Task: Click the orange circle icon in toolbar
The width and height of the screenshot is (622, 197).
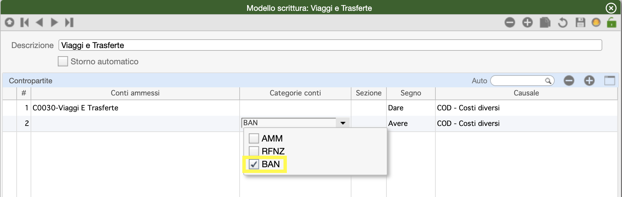Action: (x=596, y=23)
